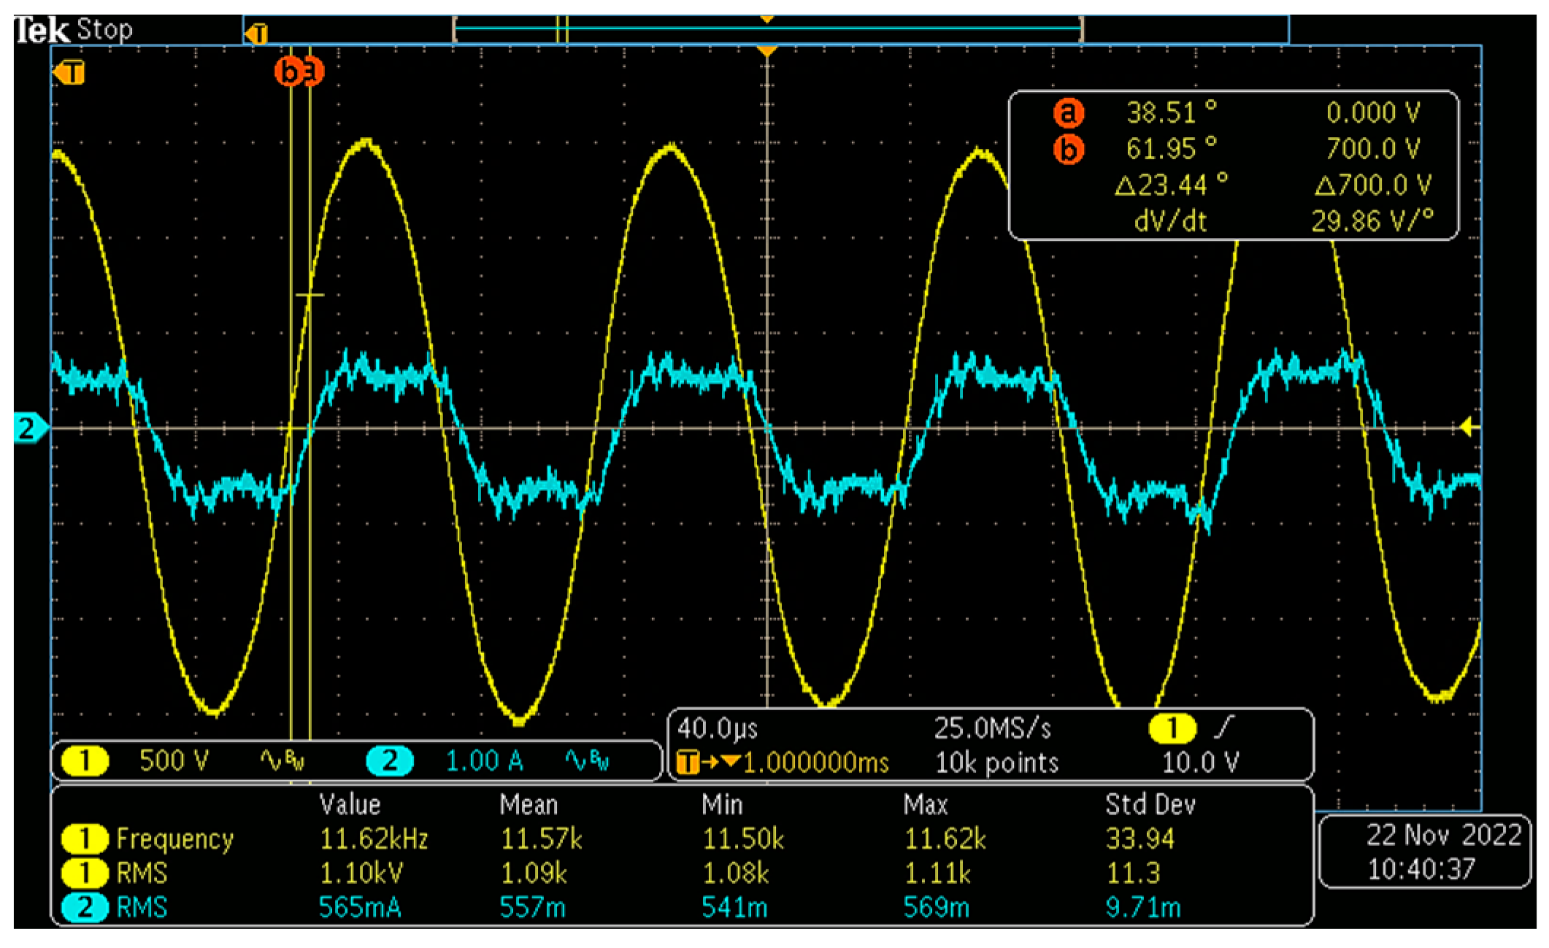Click the channel 1 badge on Frequency row
Screen dimensions: 1549x948
tap(85, 839)
